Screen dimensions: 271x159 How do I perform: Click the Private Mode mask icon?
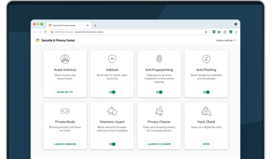[65, 111]
